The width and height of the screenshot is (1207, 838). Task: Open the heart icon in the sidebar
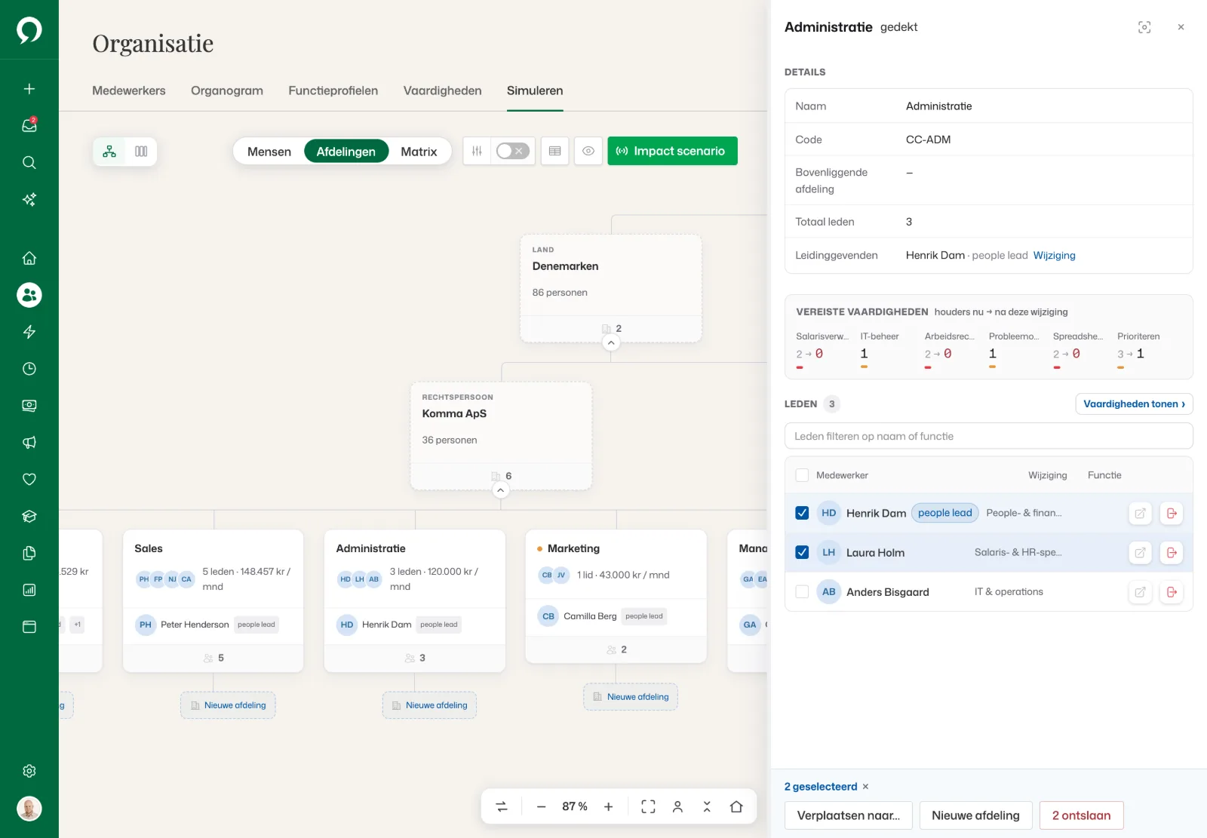pyautogui.click(x=29, y=479)
